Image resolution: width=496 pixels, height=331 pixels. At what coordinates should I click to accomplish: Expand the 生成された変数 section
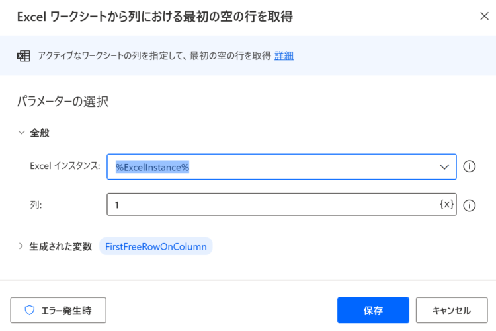[21, 246]
